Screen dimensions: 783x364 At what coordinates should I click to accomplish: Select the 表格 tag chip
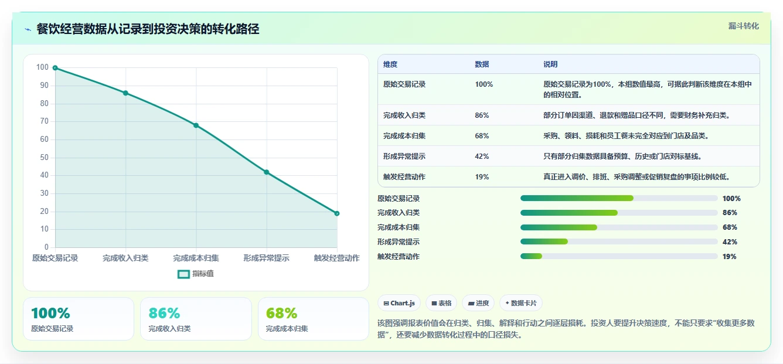point(441,303)
